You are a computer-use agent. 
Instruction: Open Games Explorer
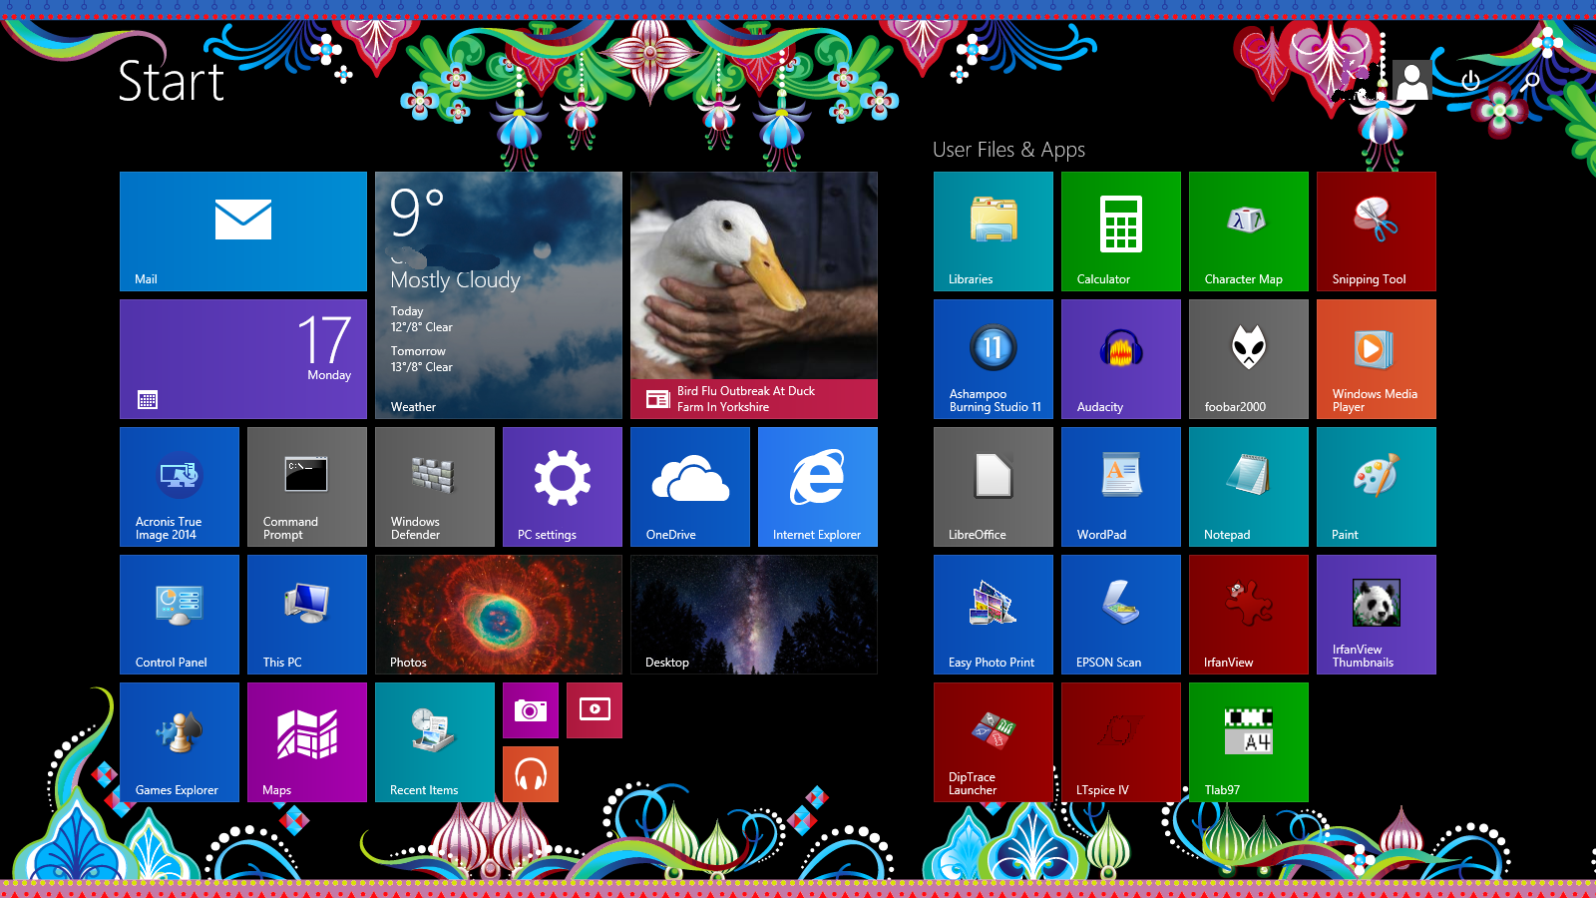[x=180, y=742]
